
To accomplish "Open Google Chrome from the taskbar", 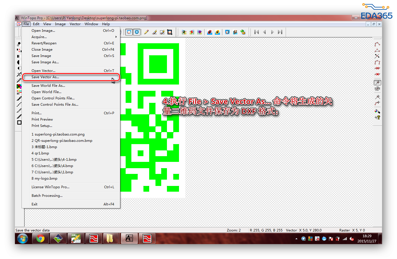I will click(x=40, y=238).
